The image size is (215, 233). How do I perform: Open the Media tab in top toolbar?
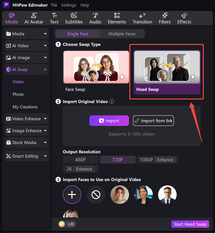tap(12, 19)
